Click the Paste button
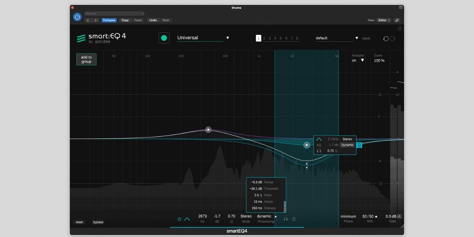 (x=138, y=20)
